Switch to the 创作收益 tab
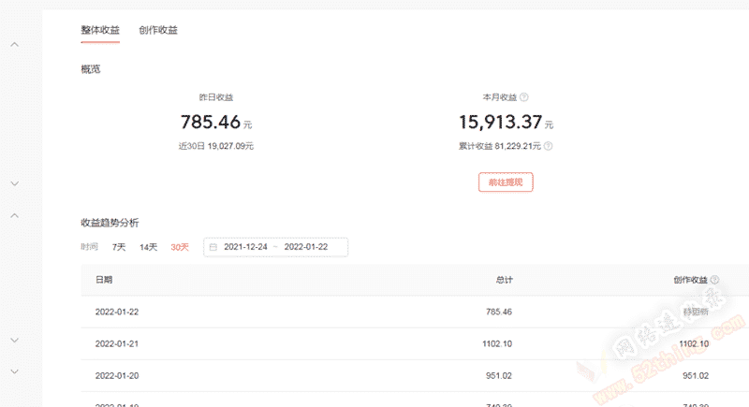The height and width of the screenshot is (407, 749). click(158, 30)
